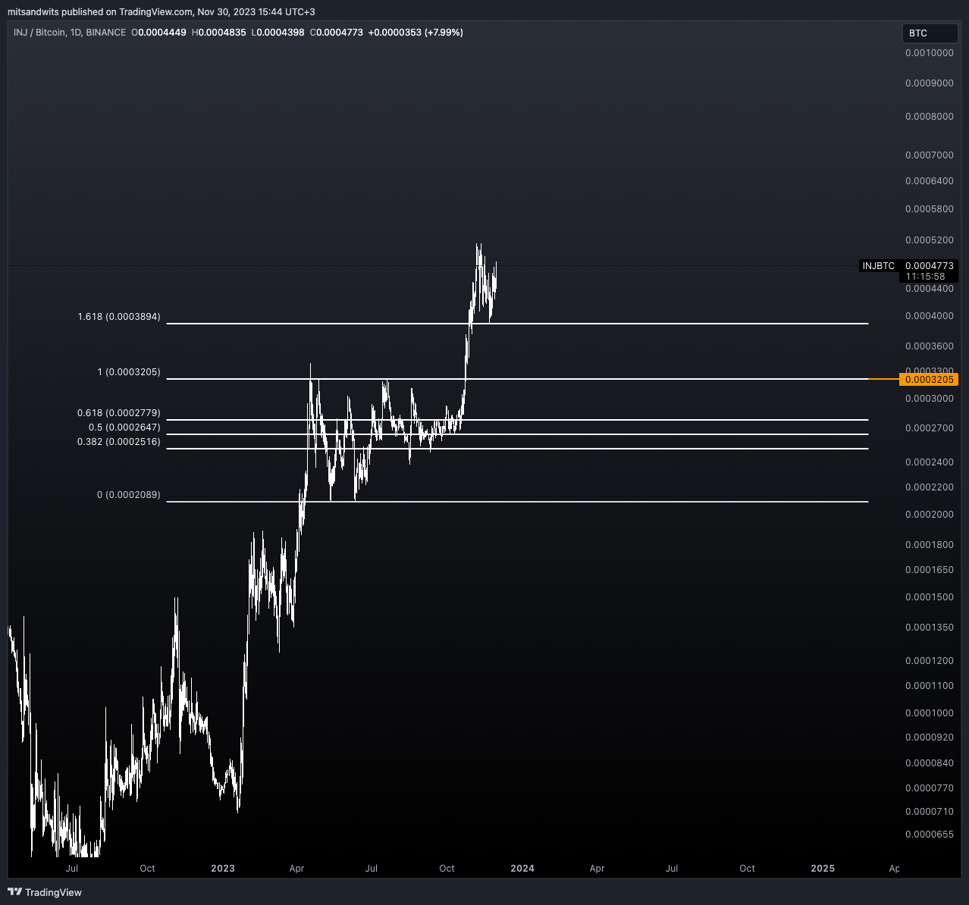969x905 pixels.
Task: Click the 2024 label on time axis
Action: click(x=522, y=869)
